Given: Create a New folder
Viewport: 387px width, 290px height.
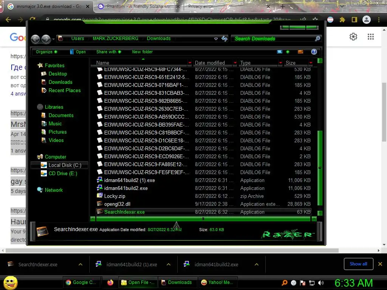Looking at the screenshot, I should [142, 52].
